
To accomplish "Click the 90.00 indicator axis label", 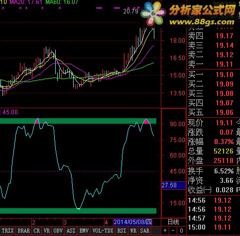I will [x=177, y=124].
